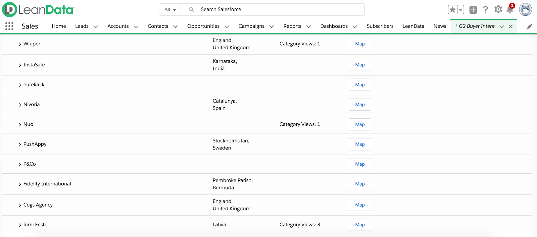
Task: Click Map button for P&Co
Action: (x=360, y=164)
